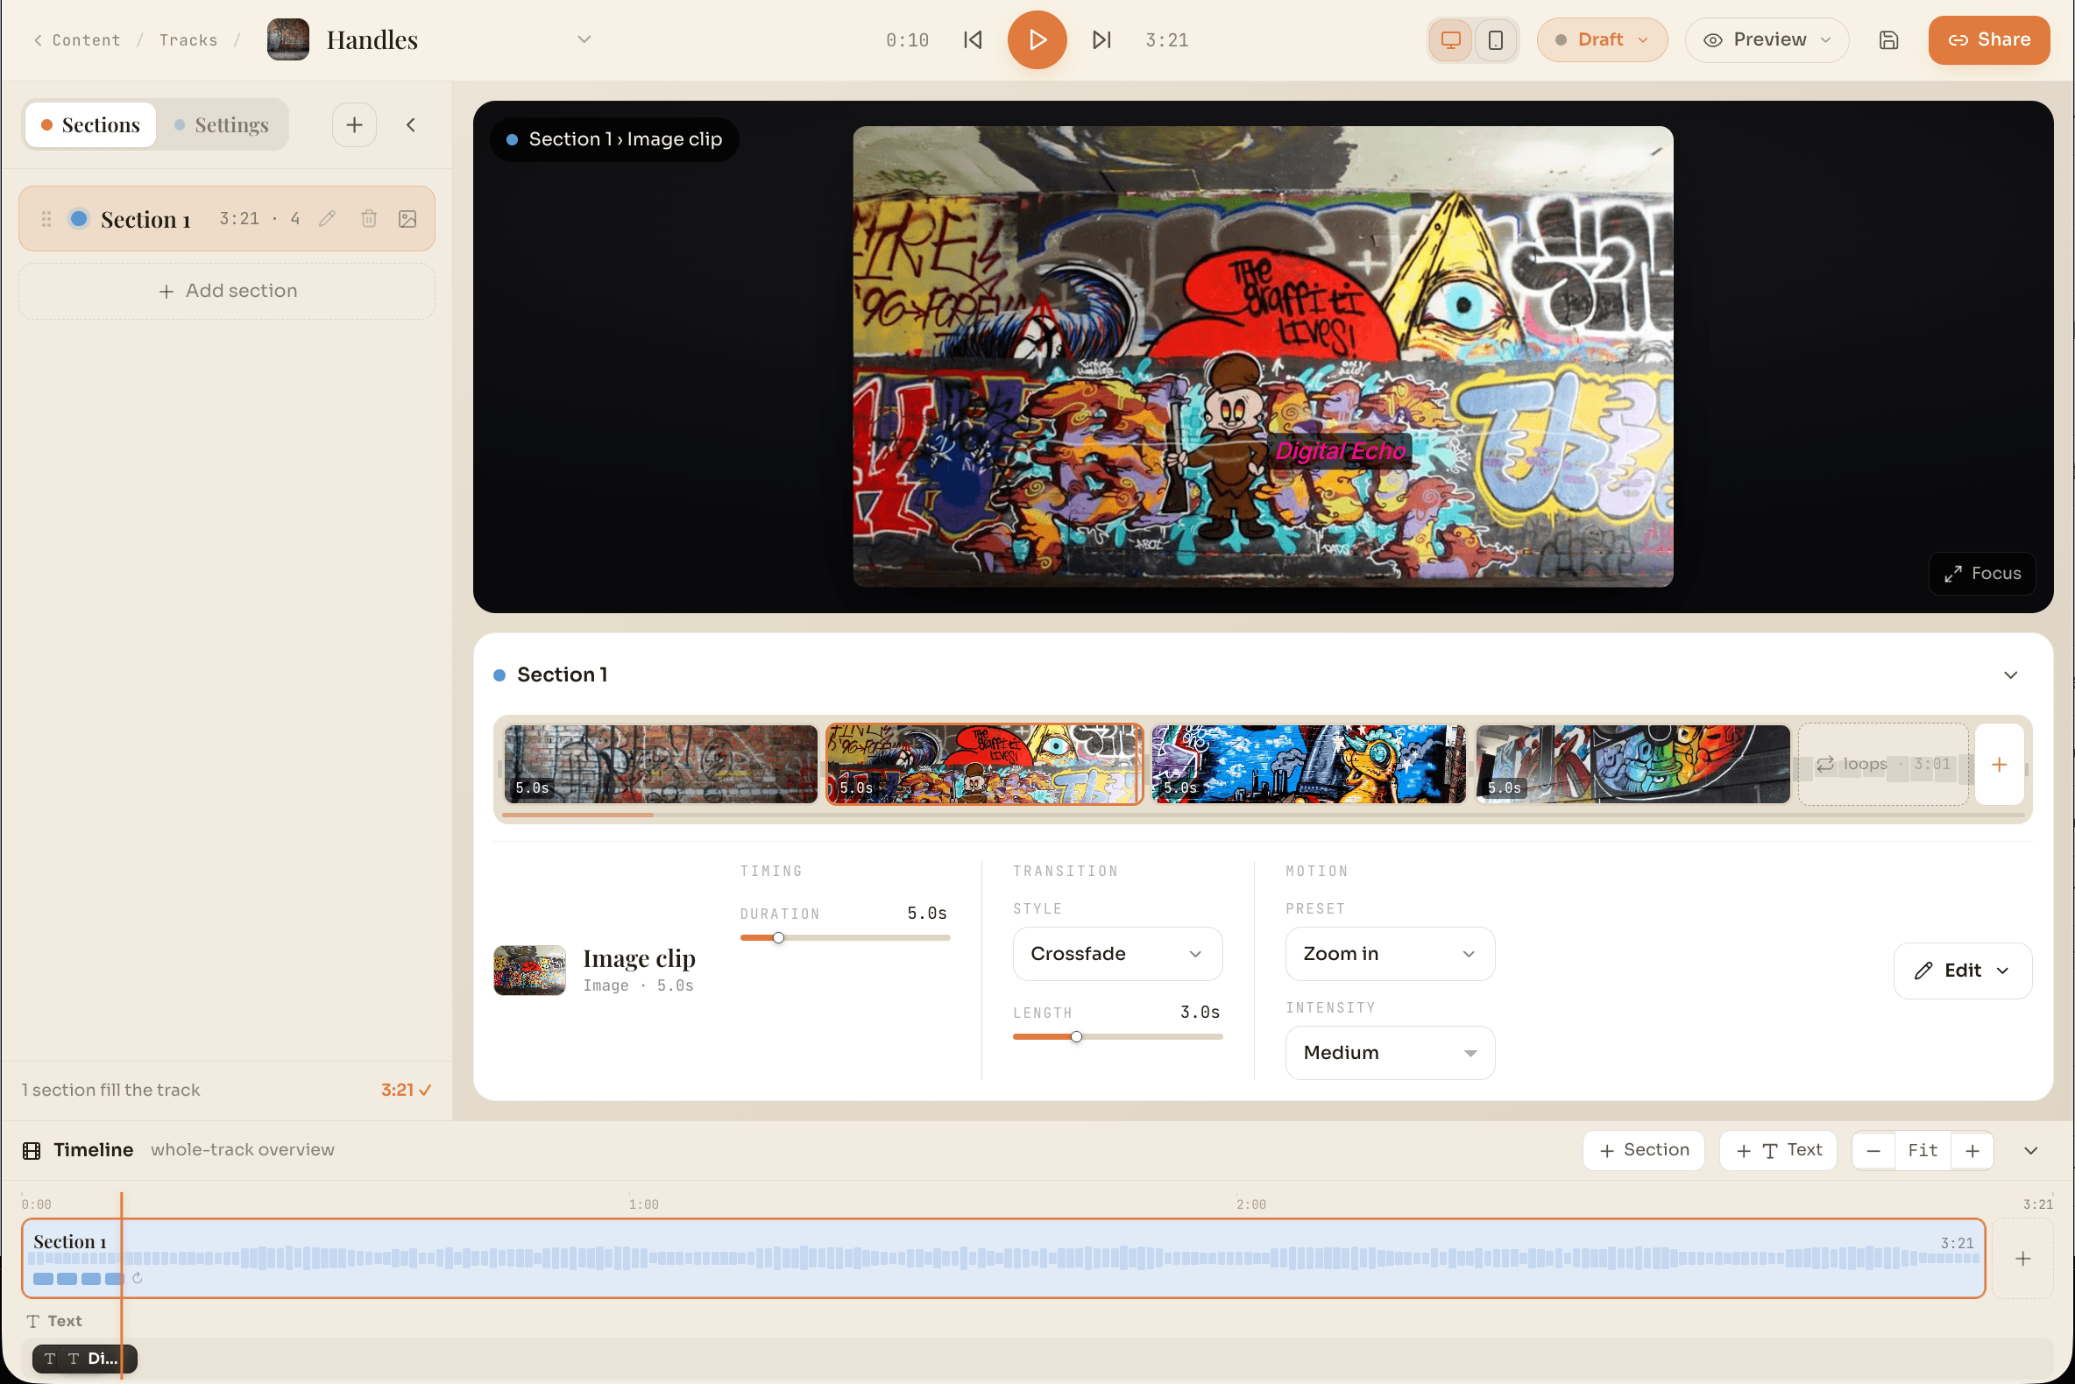The image size is (2075, 1384).
Task: Click the loops 3:01 placeholder
Action: [x=1882, y=765]
